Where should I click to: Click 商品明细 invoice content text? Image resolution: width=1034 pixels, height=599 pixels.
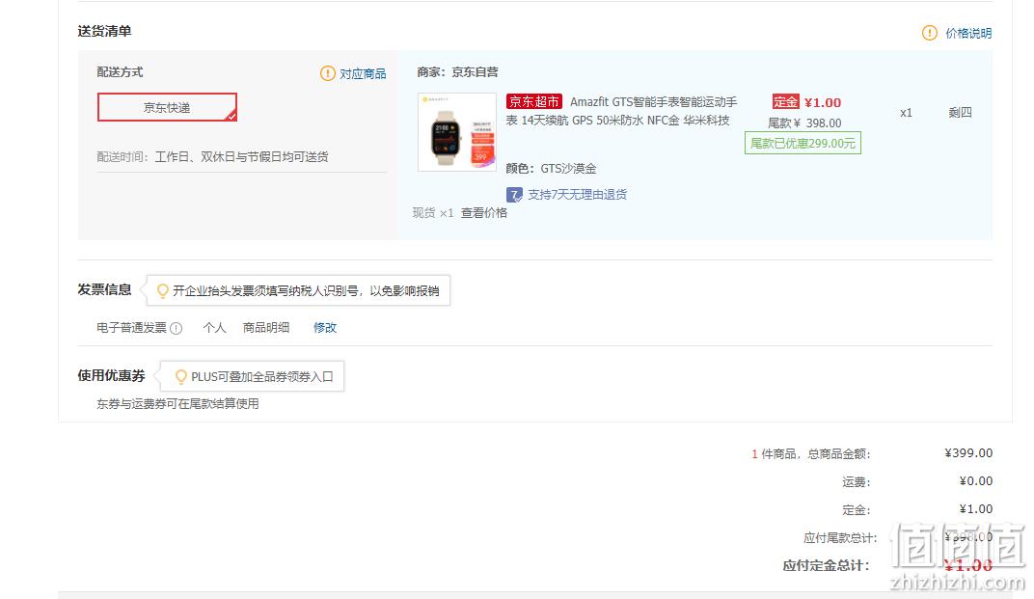266,328
